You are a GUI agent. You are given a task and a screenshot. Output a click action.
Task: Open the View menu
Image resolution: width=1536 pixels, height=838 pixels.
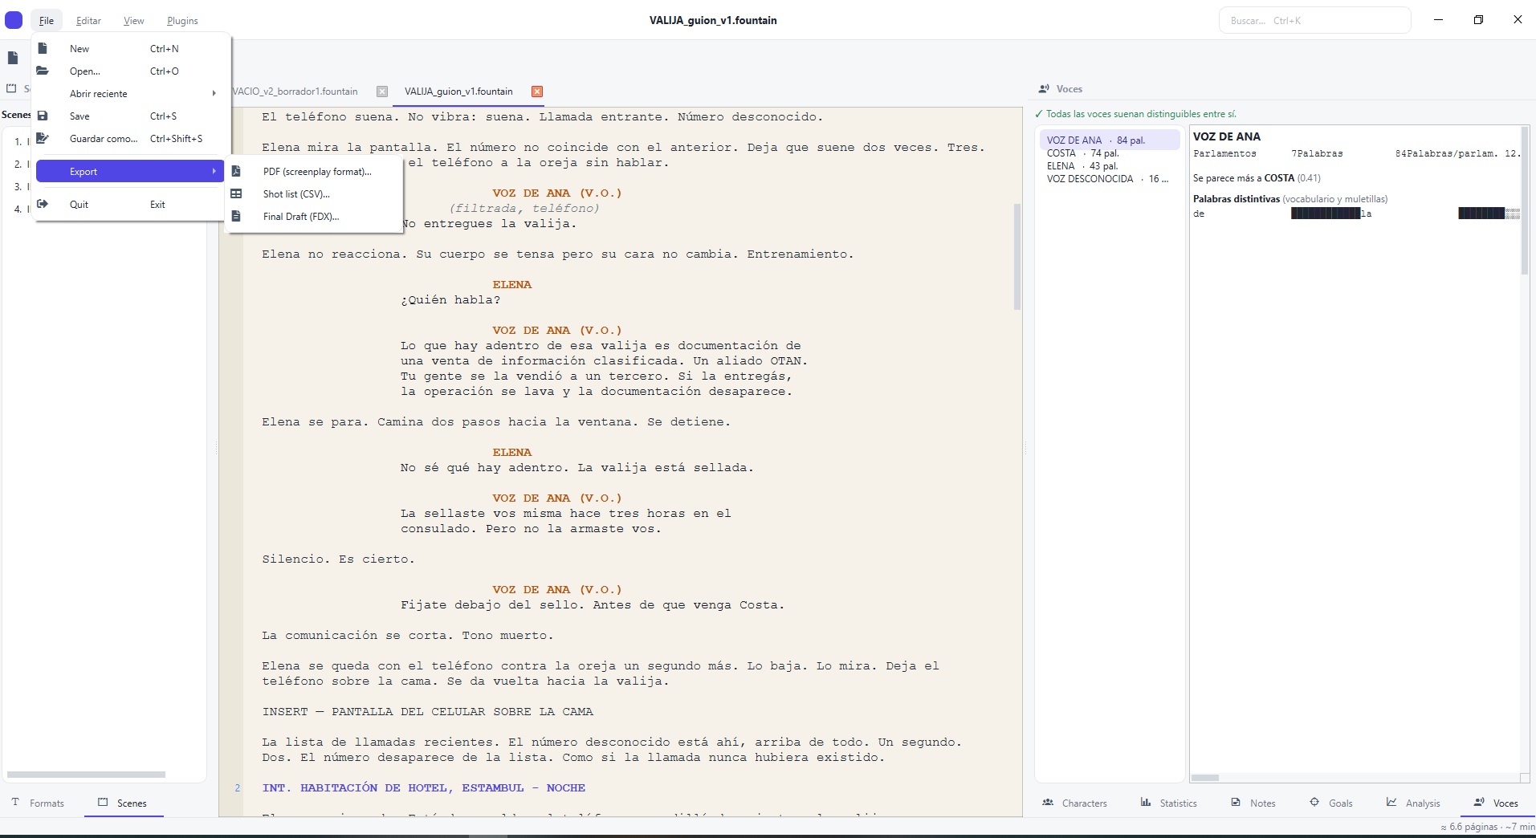[x=134, y=21]
